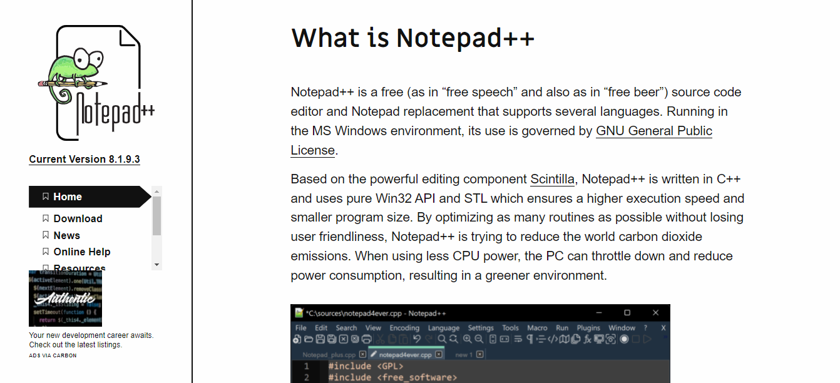Click the sidebar menu scrollbar down arrow
The width and height of the screenshot is (840, 383).
pos(157,265)
